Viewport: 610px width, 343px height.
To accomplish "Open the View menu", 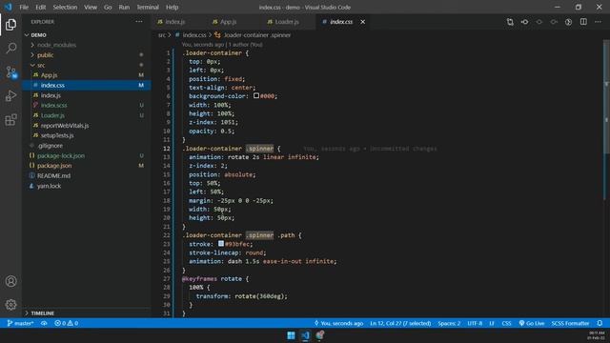I will point(91,7).
